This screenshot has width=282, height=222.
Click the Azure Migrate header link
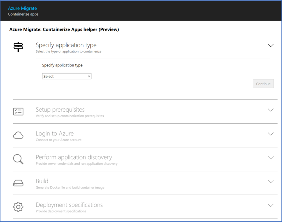[x=22, y=8]
